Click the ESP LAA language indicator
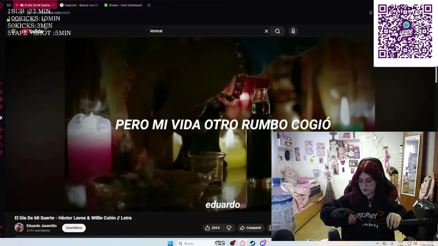This screenshot has width=438, height=246. pyautogui.click(x=401, y=243)
